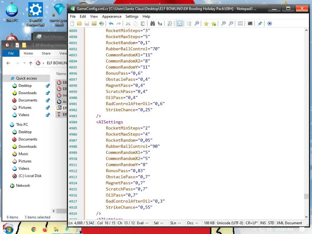
Task: Open Explorer recent locations dropdown arrow
Action: click(x=24, y=63)
